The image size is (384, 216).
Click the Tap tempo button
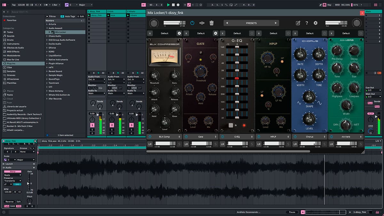14,5
